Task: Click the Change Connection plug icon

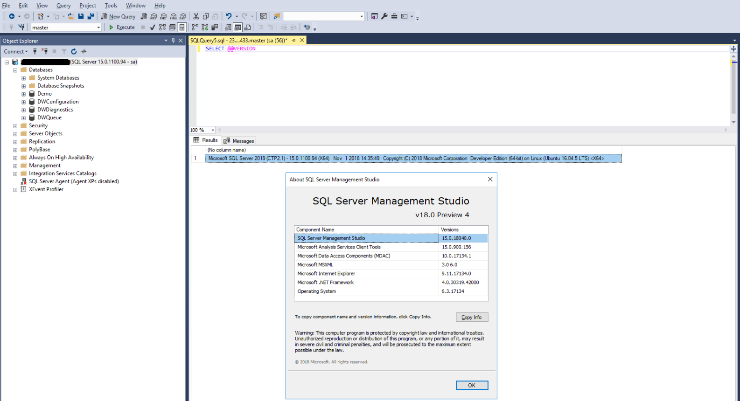Action: [21, 28]
